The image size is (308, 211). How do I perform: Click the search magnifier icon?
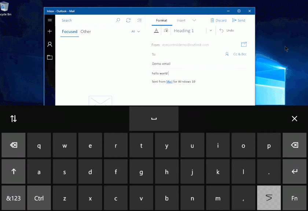click(x=118, y=21)
